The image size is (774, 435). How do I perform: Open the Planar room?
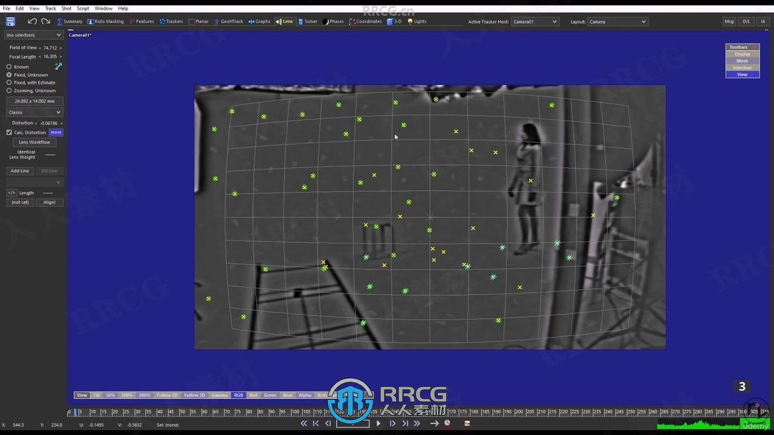coord(198,21)
